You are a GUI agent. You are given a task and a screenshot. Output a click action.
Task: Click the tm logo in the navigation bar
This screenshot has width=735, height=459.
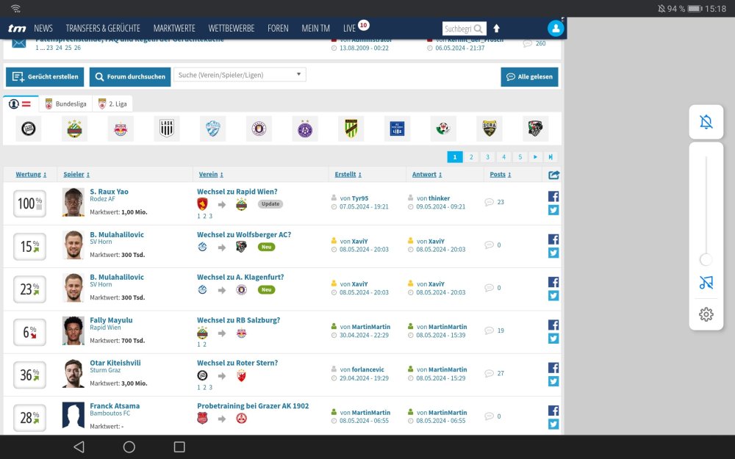tap(16, 28)
